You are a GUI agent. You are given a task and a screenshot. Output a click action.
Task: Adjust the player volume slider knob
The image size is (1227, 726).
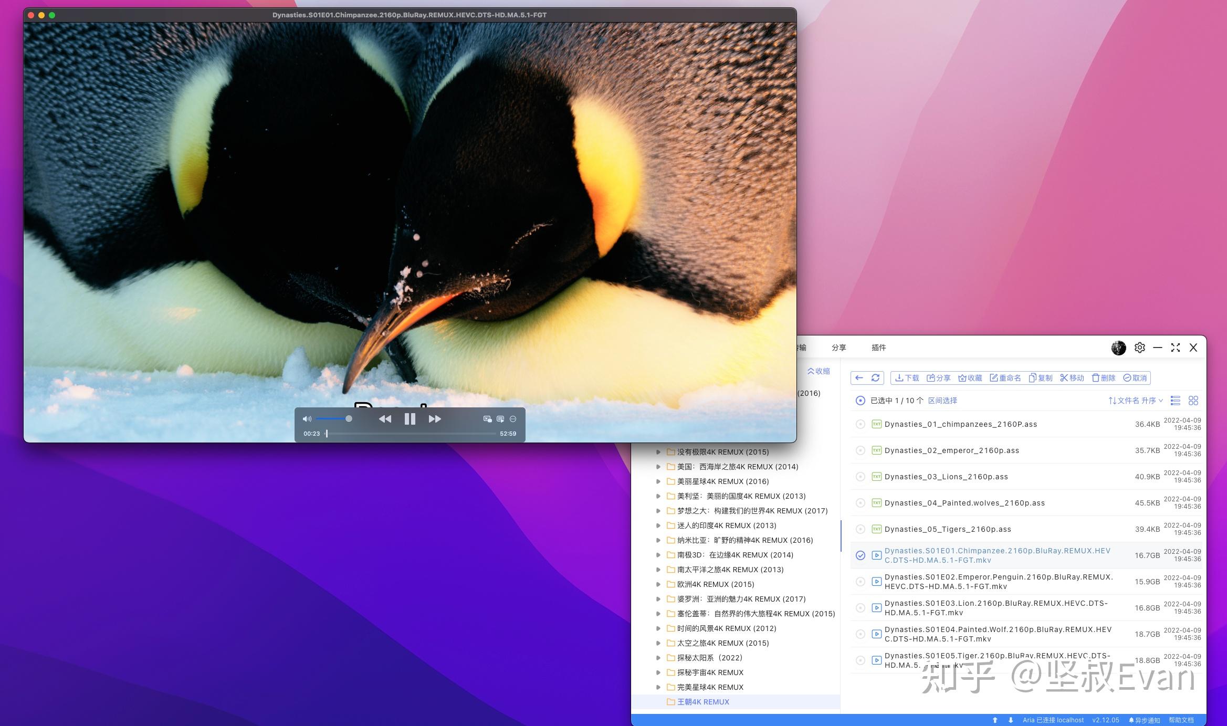click(x=349, y=419)
